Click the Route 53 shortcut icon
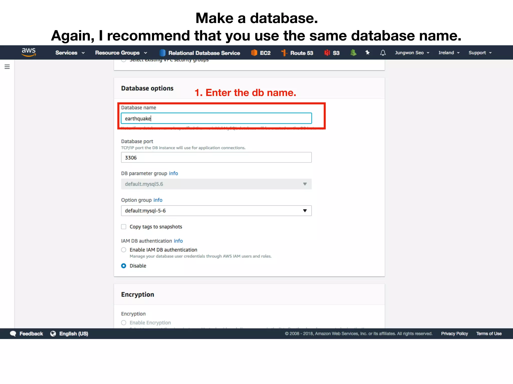The height and width of the screenshot is (384, 513). [x=284, y=53]
